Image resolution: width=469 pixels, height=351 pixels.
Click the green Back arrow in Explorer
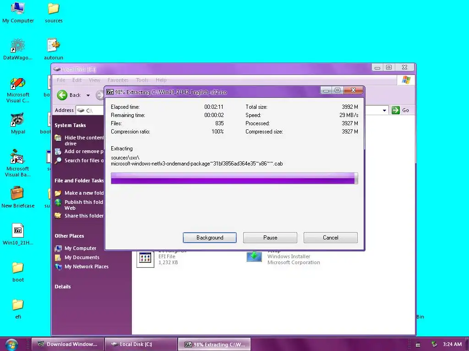pyautogui.click(x=62, y=95)
